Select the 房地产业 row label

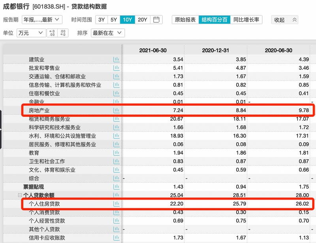coord(39,110)
